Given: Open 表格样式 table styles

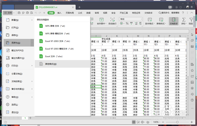Looking at the screenshot, I should (x=161, y=21).
